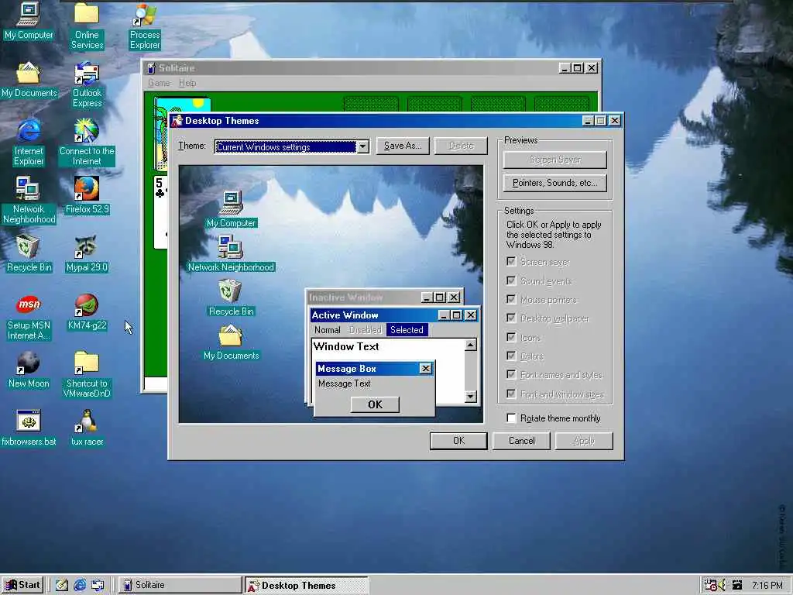793x595 pixels.
Task: Click the Desktop Themes taskbar button
Action: tap(307, 585)
